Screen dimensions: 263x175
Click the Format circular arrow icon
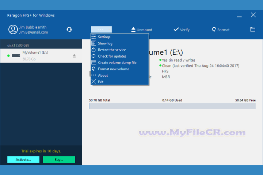214,30
